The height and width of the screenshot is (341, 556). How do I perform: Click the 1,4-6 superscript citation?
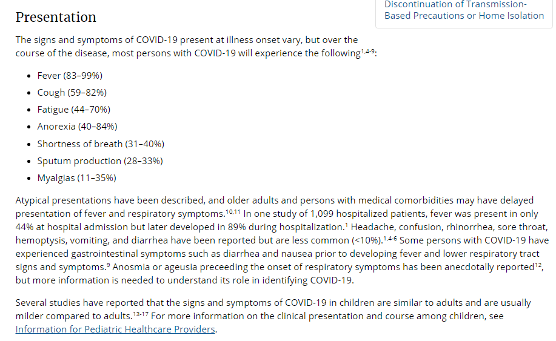[390, 238]
